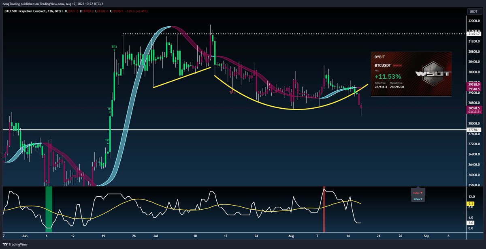Image resolution: width=486 pixels, height=249 pixels.
Task: Click the 29398.9 price axis label
Action: (473, 84)
